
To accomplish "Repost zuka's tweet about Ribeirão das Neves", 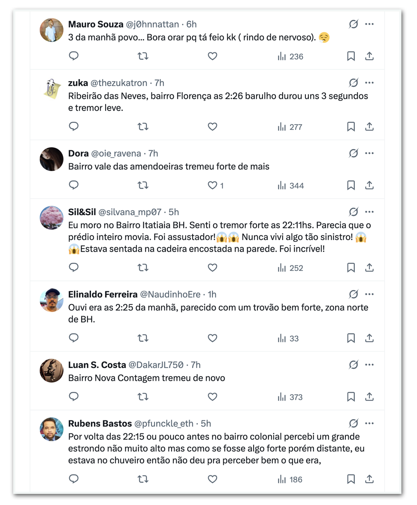I will coord(143,127).
